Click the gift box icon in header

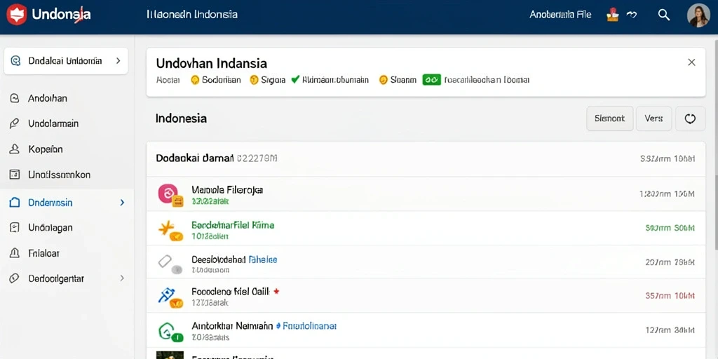612,15
